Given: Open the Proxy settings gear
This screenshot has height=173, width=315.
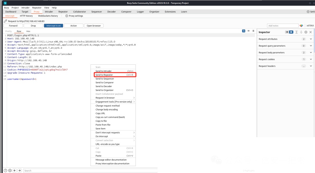Looking at the screenshot, I should click(67, 16).
